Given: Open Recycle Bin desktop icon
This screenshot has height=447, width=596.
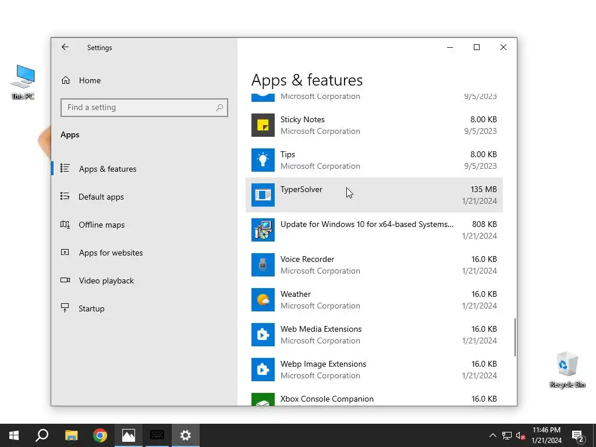Looking at the screenshot, I should pos(567,370).
